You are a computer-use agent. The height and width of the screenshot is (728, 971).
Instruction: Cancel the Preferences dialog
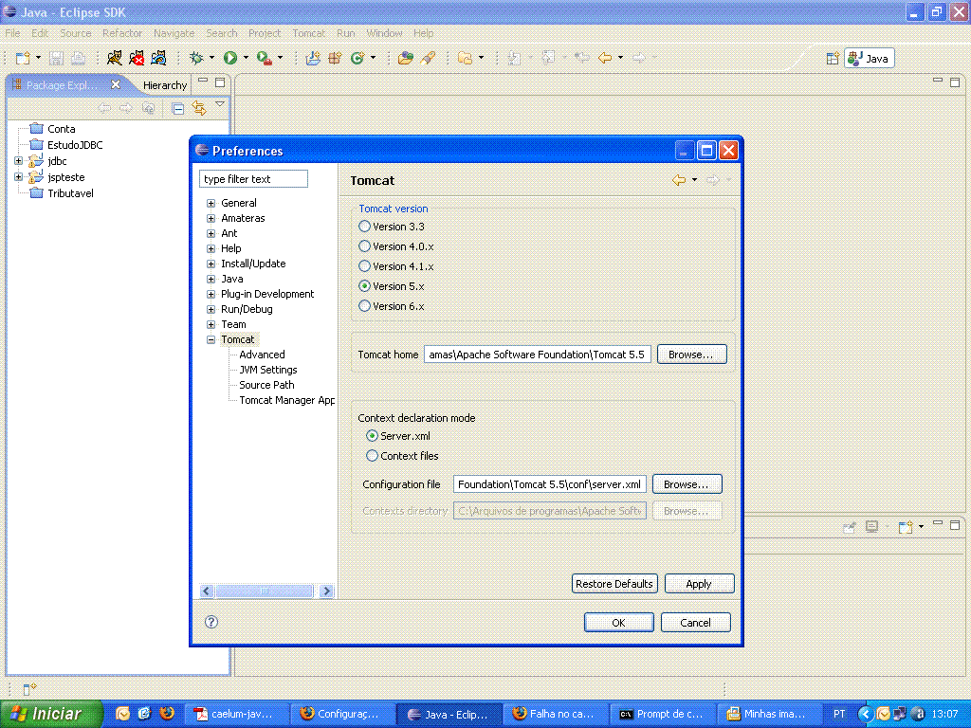[695, 623]
